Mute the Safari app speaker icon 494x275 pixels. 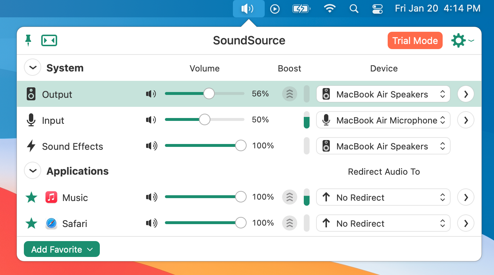click(x=152, y=223)
